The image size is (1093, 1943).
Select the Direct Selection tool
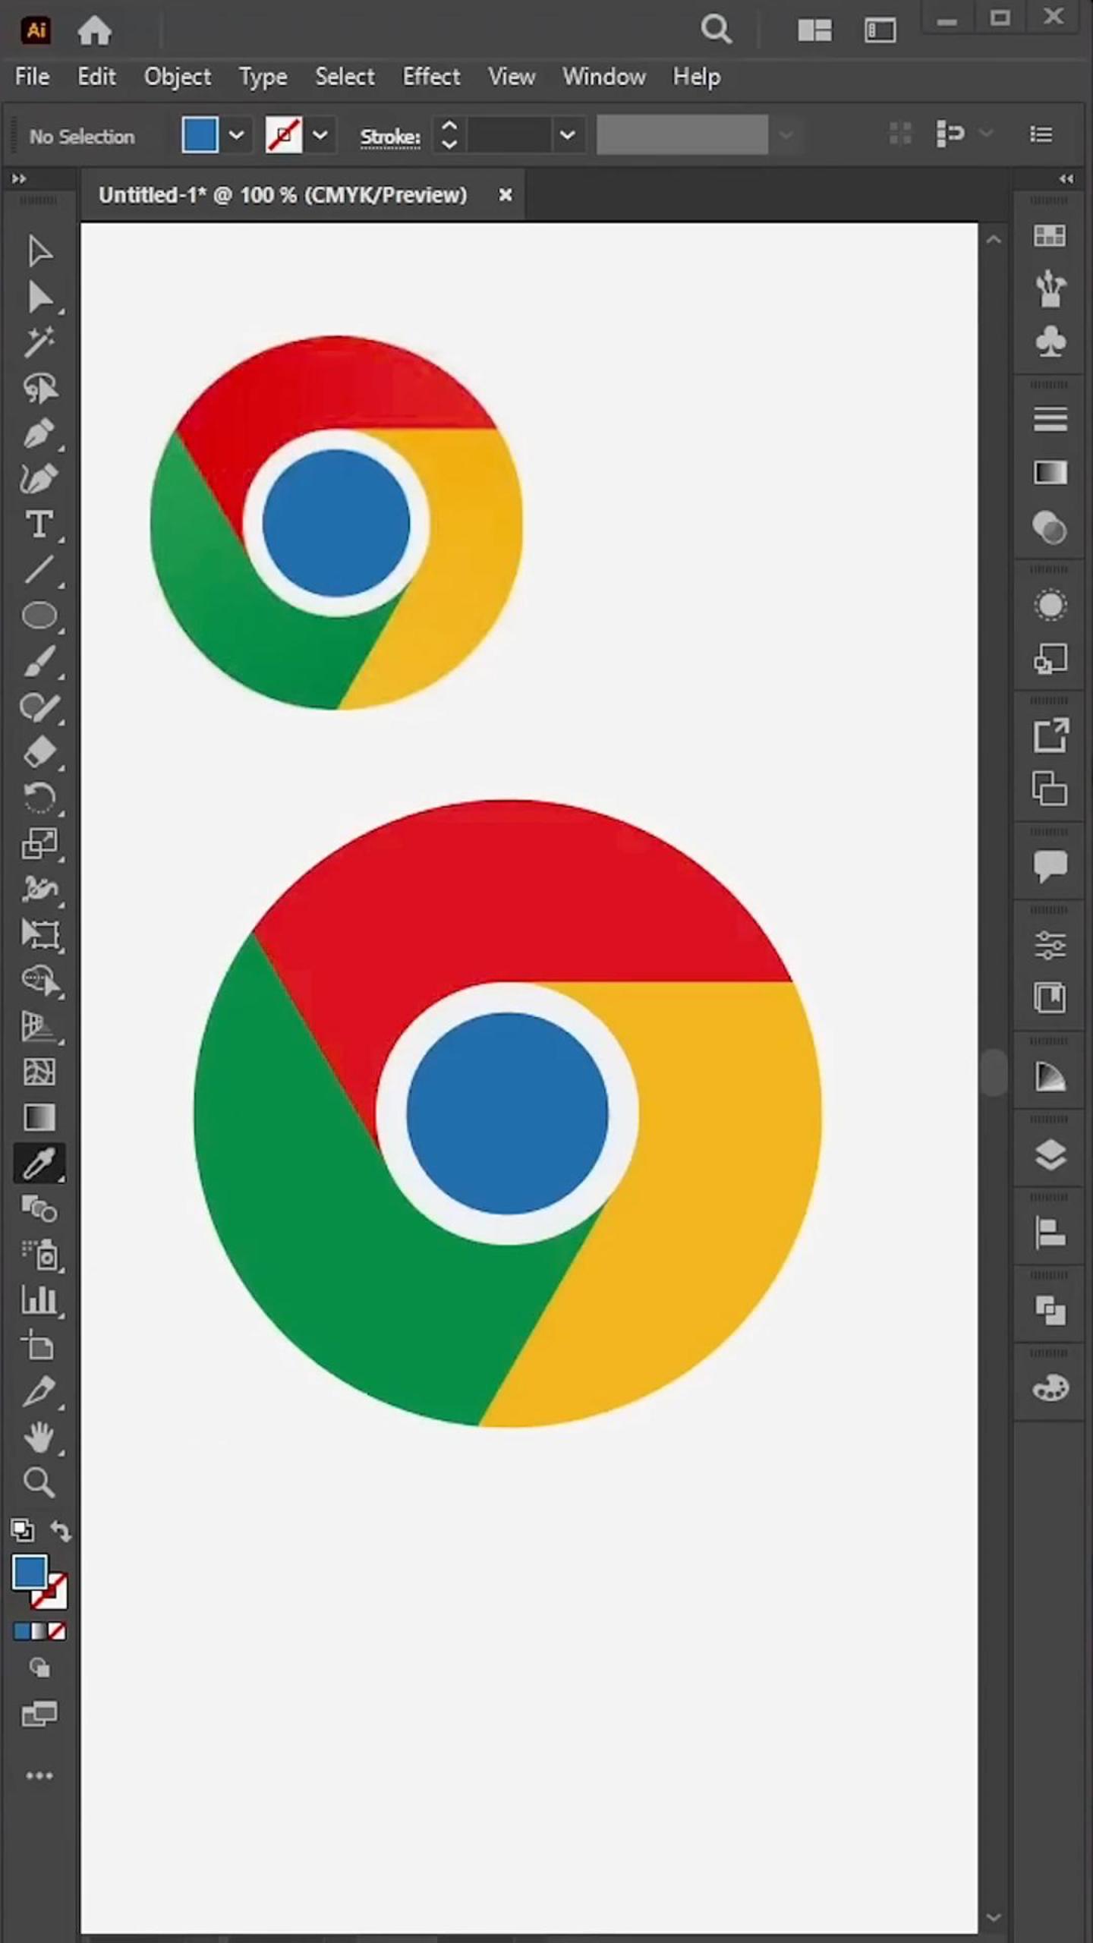pos(39,297)
